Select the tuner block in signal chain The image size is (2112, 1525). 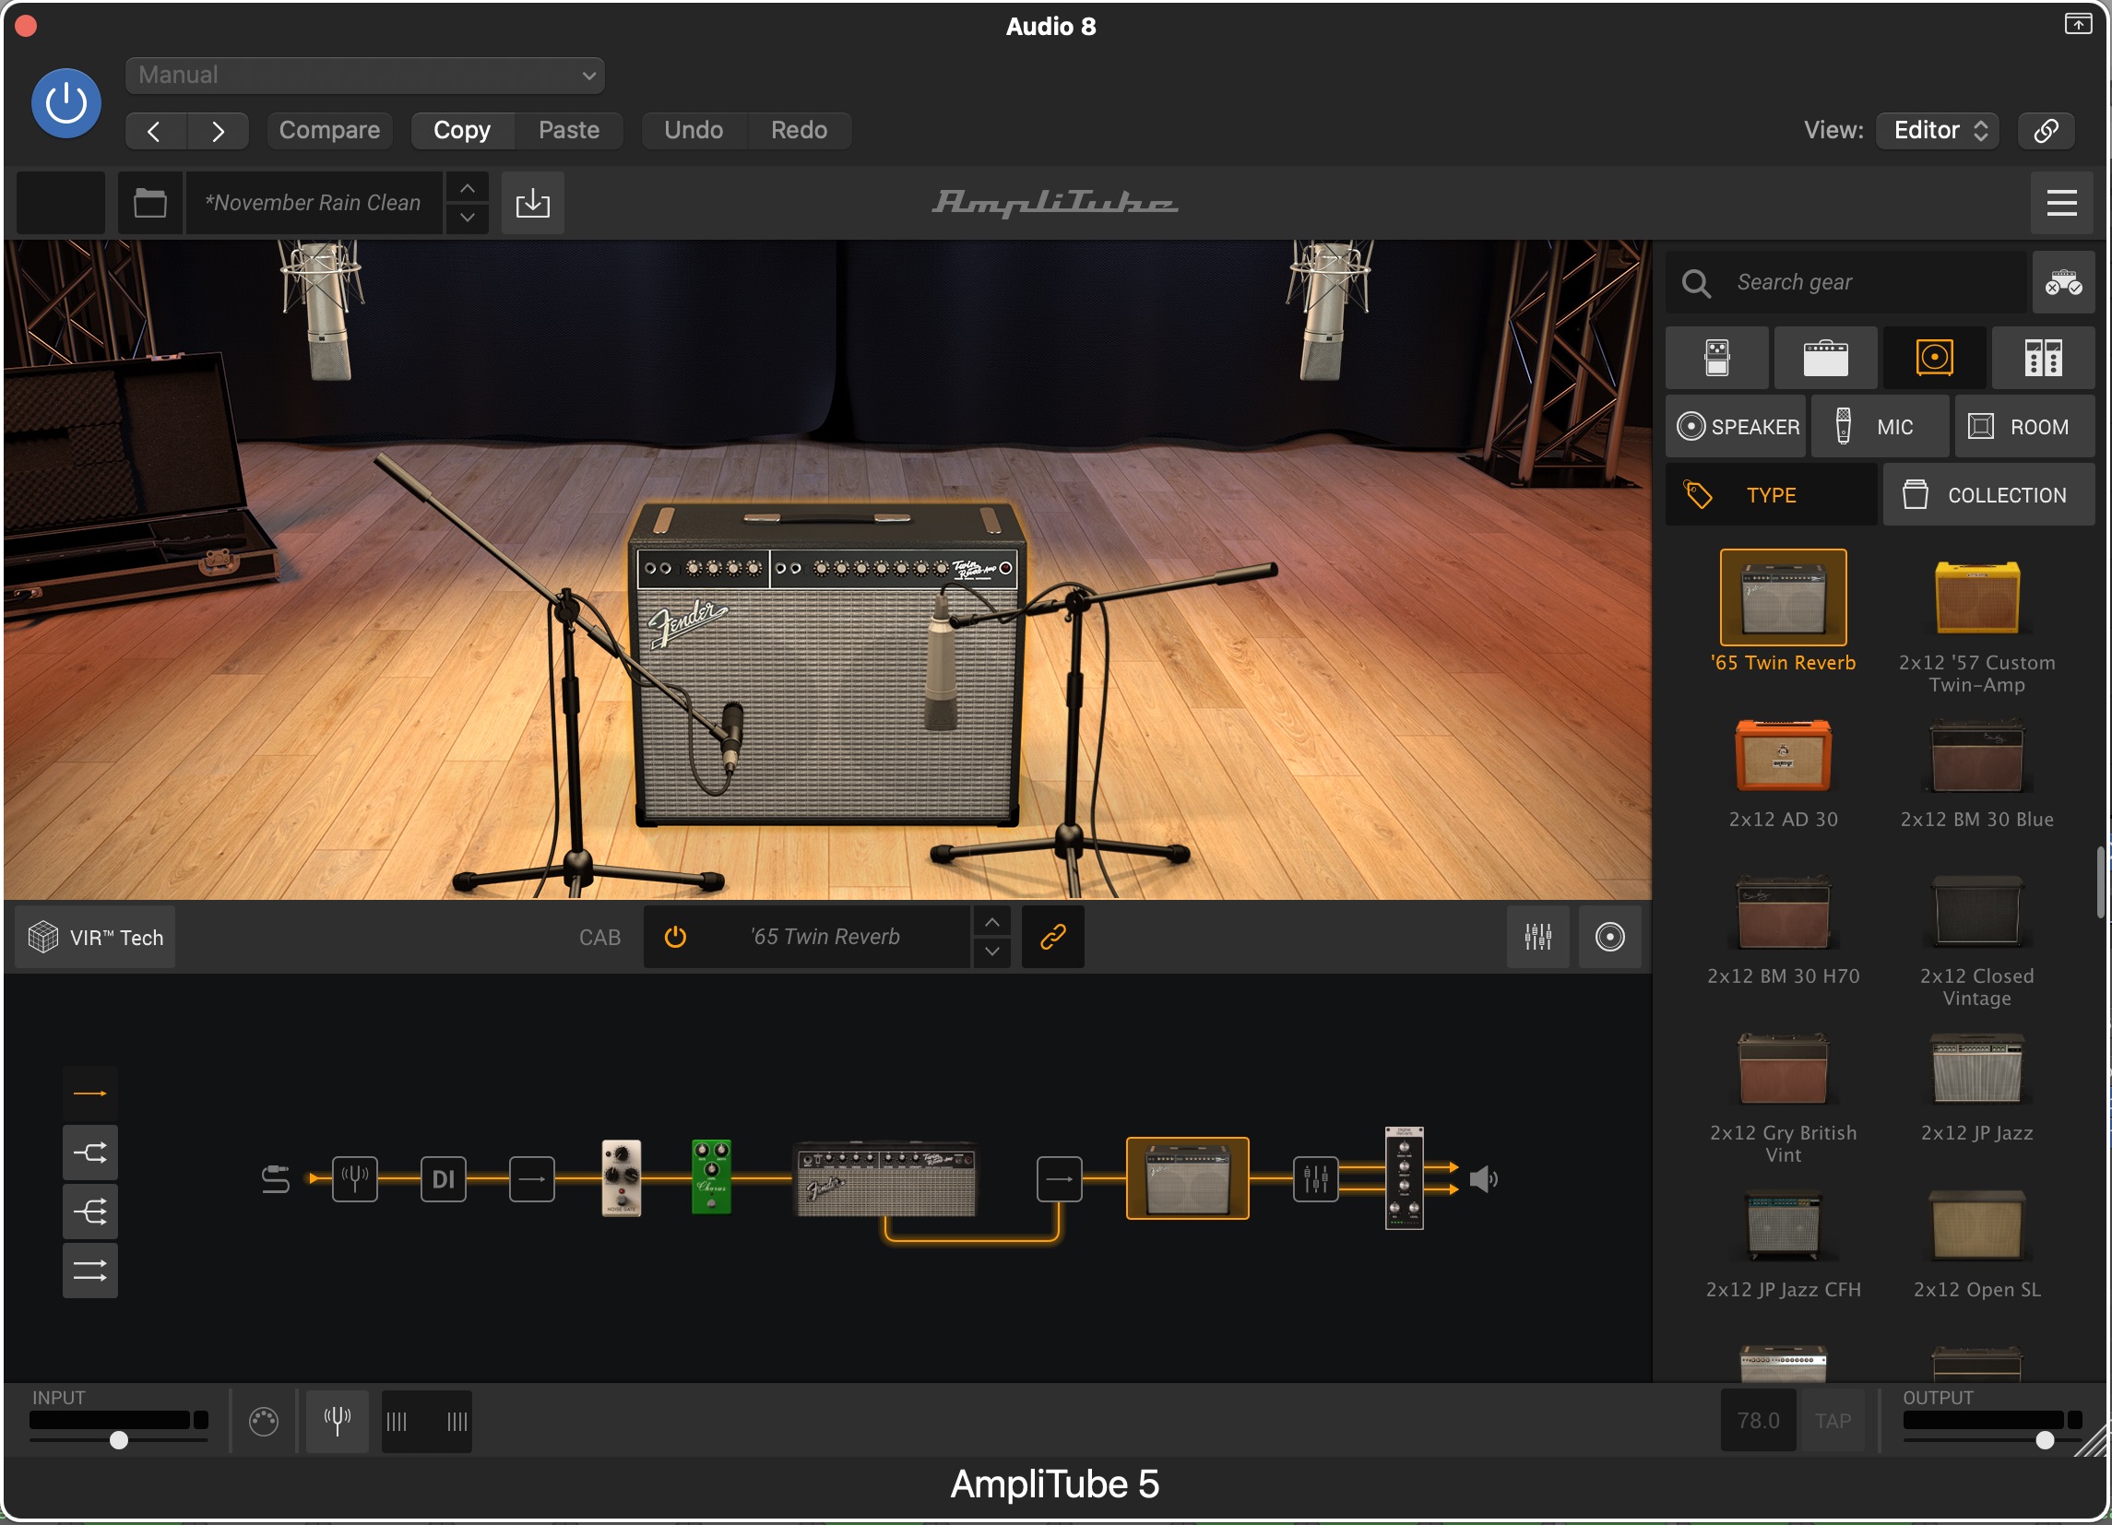pos(355,1180)
